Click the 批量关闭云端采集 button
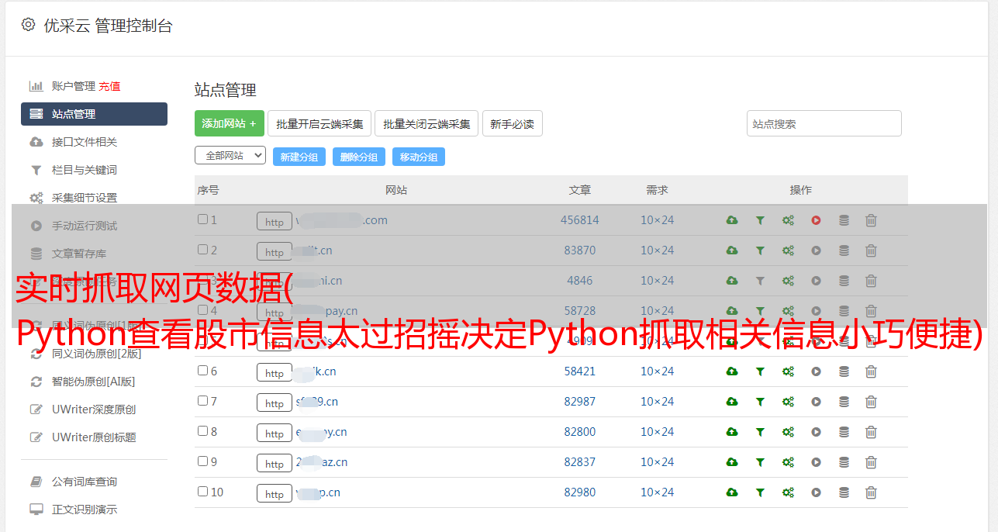 click(426, 123)
